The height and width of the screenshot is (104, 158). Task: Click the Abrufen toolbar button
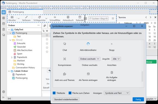coord(12,19)
